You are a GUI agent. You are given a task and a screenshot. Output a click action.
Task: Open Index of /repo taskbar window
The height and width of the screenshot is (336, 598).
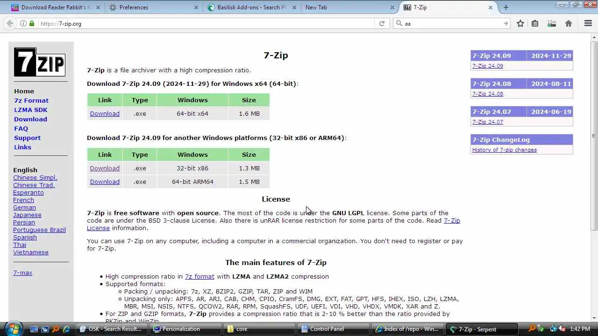click(x=406, y=329)
